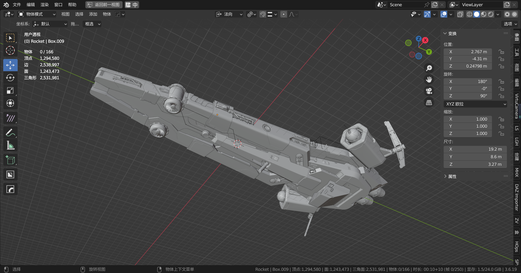
Task: Activate the Rotate tool
Action: [10, 78]
